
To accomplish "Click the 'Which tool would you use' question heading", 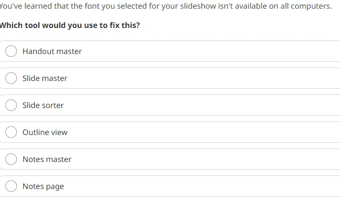I will click(70, 26).
